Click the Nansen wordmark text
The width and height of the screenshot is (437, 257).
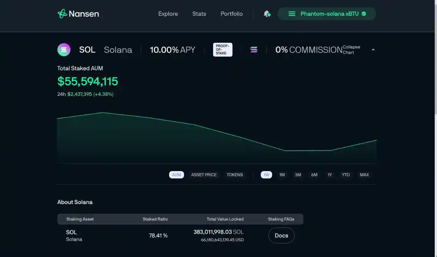point(84,14)
